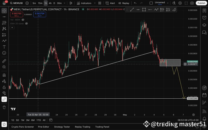Select the ruler measure tool
This screenshot has height=130, width=208.
[4, 61]
